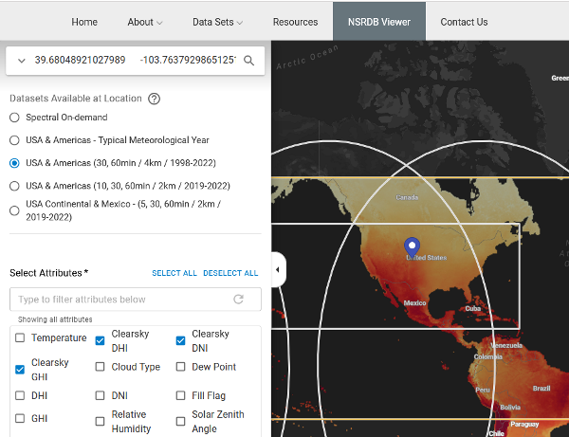This screenshot has width=569, height=437.
Task: Uncheck the Clearsky DHI attribute
Action: point(100,341)
